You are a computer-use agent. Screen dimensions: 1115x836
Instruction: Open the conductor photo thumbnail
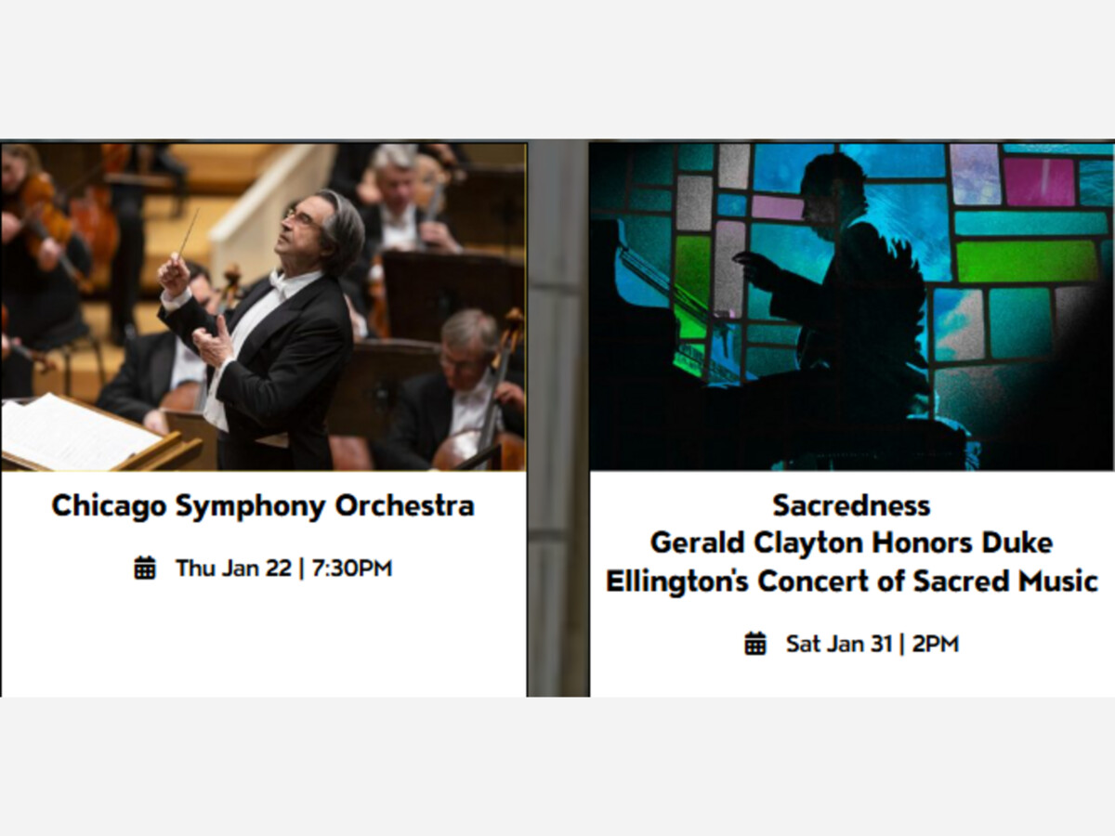[x=263, y=307]
